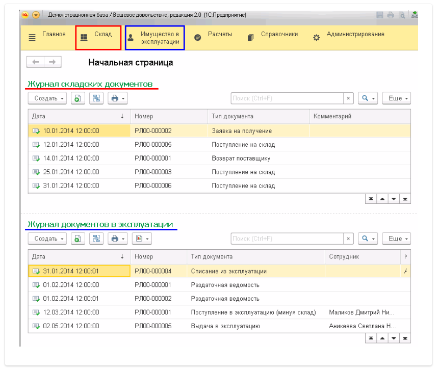
Task: Select the Возврат поставщику document row
Action: [x=241, y=158]
